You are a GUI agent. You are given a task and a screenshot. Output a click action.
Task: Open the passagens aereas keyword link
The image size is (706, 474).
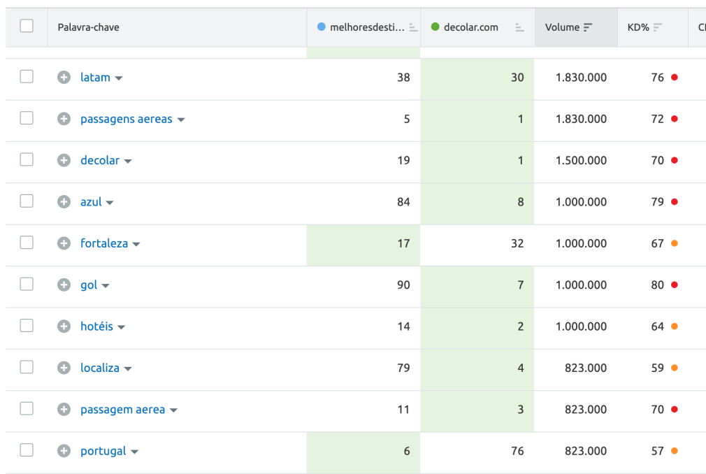pos(126,119)
